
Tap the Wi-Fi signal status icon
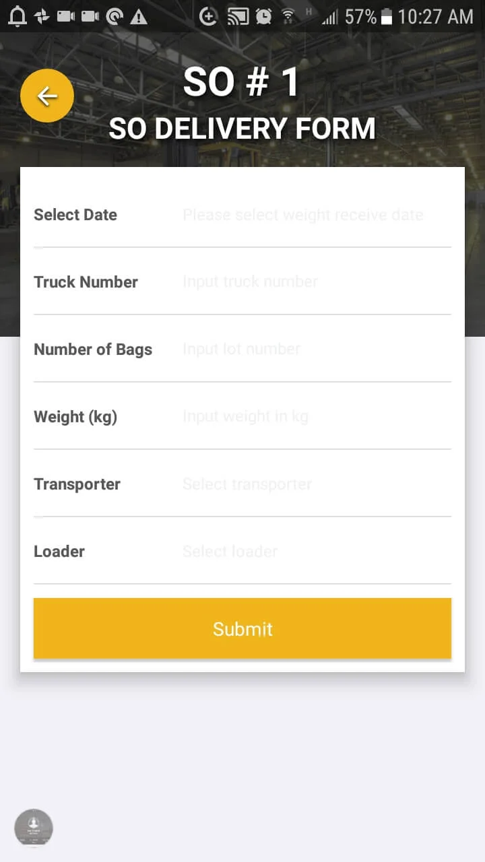[288, 16]
